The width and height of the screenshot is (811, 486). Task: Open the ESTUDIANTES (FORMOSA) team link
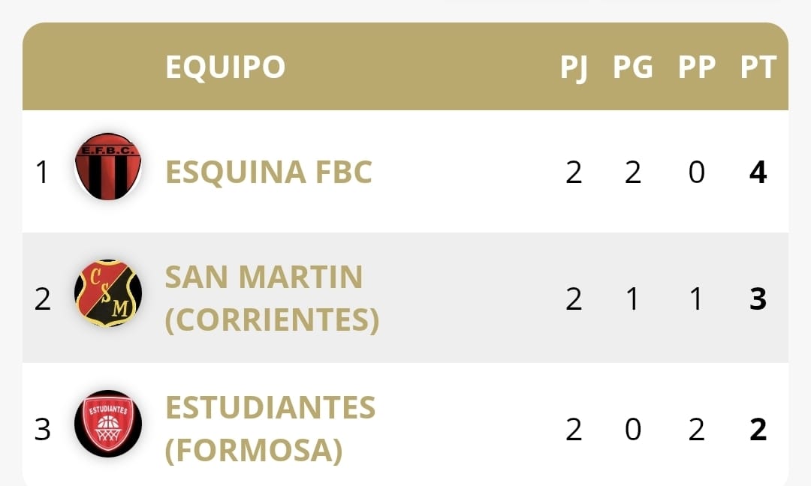pos(270,429)
